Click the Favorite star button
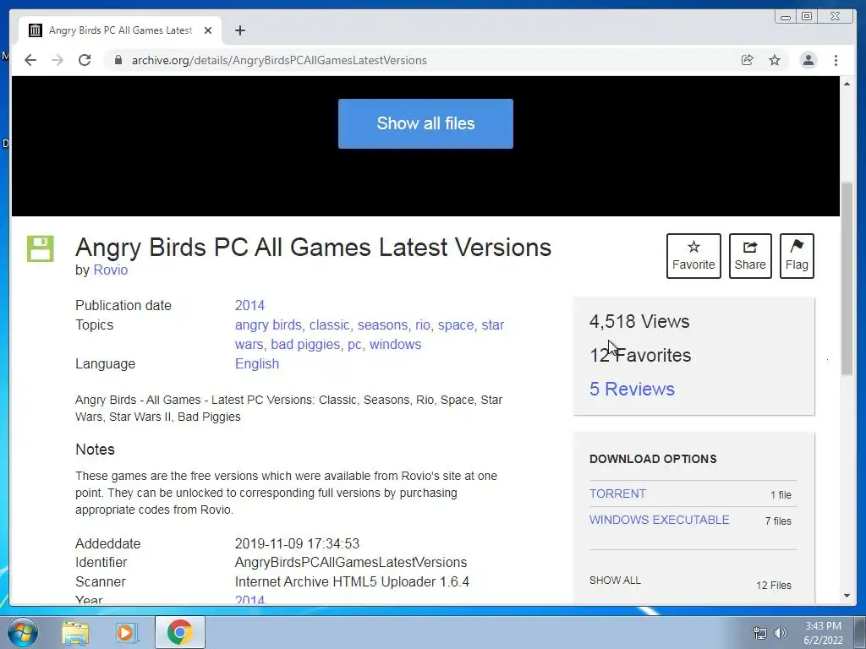The image size is (866, 649). coord(693,256)
